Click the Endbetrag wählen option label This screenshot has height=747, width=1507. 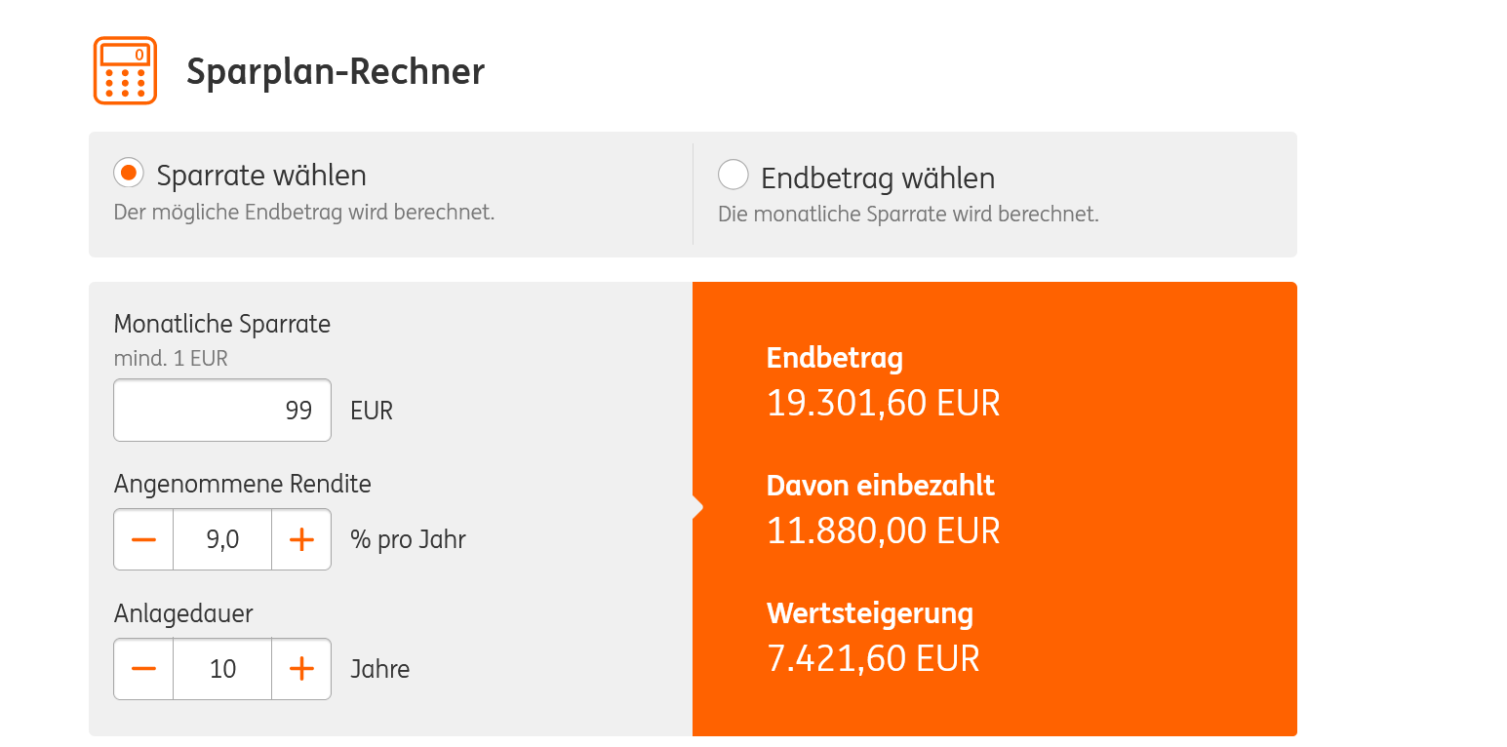click(x=878, y=177)
